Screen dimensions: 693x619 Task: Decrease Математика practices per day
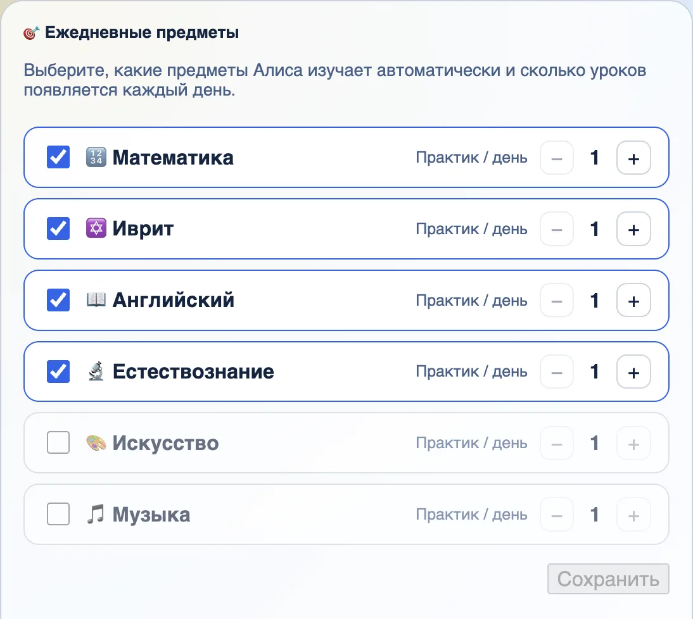557,158
